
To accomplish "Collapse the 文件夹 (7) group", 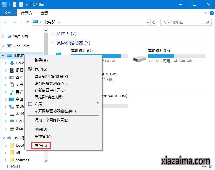I will tap(53, 34).
